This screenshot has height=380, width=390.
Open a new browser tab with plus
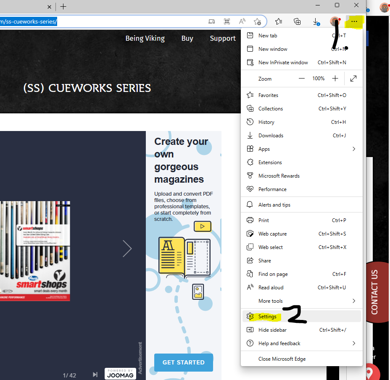(63, 6)
